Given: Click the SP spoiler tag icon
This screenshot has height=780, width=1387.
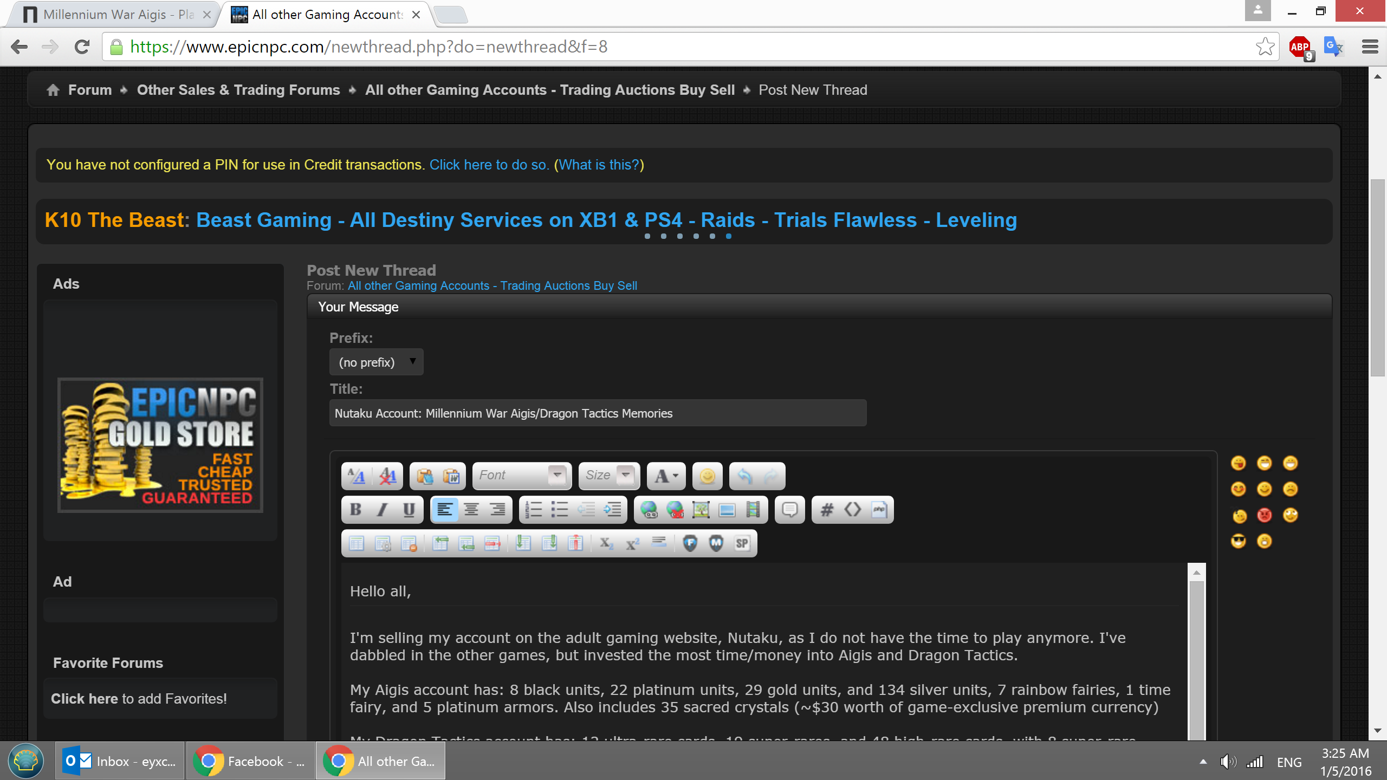Looking at the screenshot, I should point(742,543).
